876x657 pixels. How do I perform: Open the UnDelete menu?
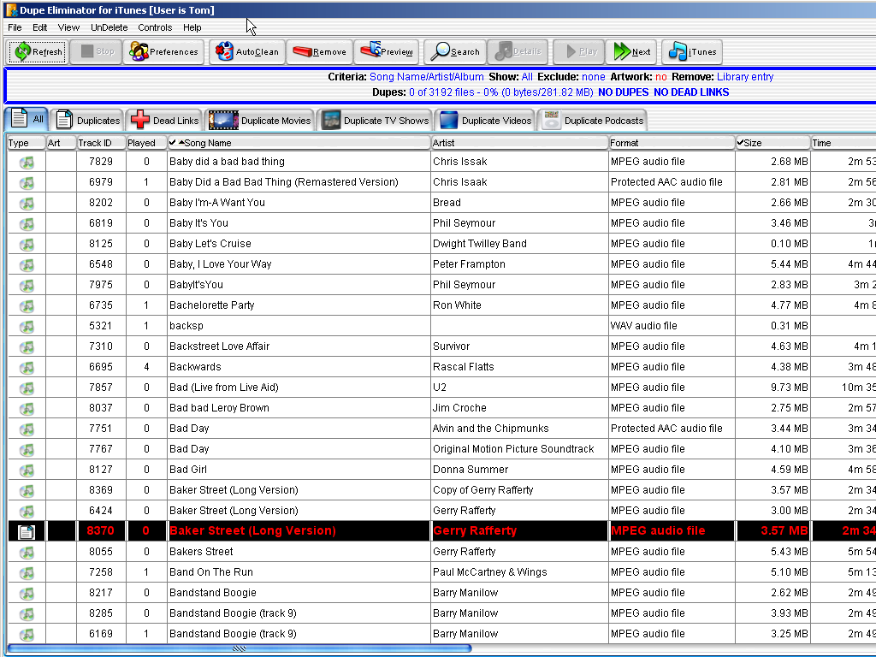pyautogui.click(x=109, y=27)
